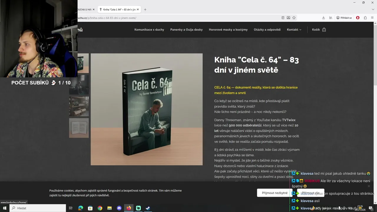Image resolution: width=377 pixels, height=212 pixels.
Task: Open a new browser tab
Action: coord(145,9)
